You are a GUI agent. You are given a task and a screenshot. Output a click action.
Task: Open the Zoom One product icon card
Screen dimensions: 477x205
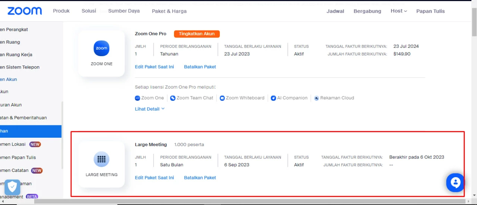[x=101, y=54]
